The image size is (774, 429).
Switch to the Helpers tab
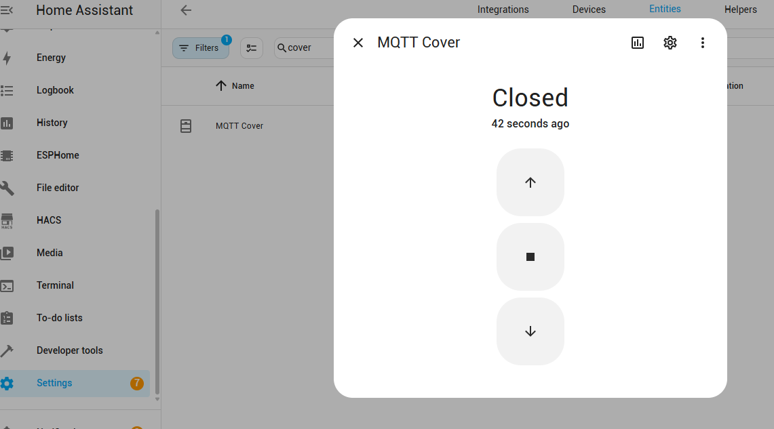740,9
